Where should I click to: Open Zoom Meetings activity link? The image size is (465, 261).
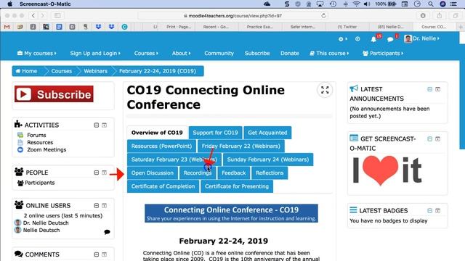tap(46, 150)
